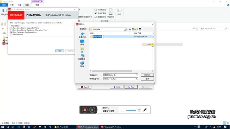Open Cortana search circle on taskbar
Image resolution: width=230 pixels, height=129 pixels.
click(x=8, y=127)
